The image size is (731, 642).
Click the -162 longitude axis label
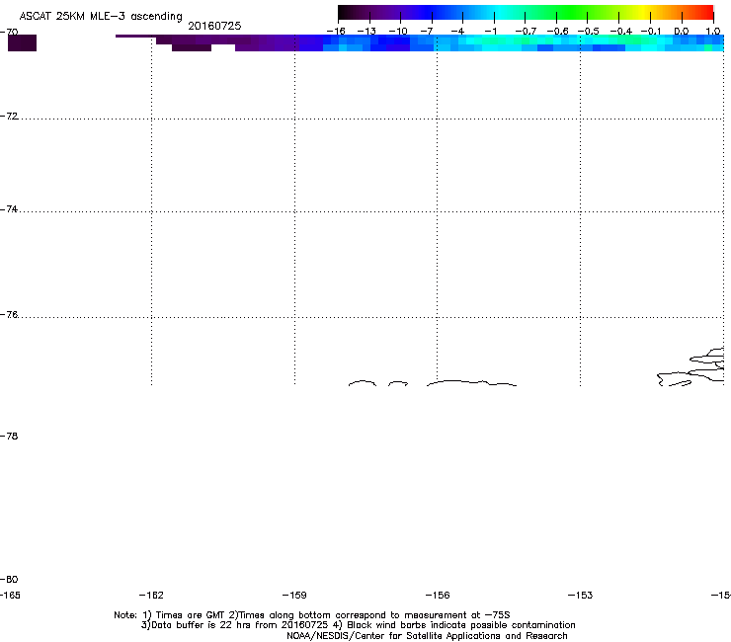pyautogui.click(x=151, y=595)
